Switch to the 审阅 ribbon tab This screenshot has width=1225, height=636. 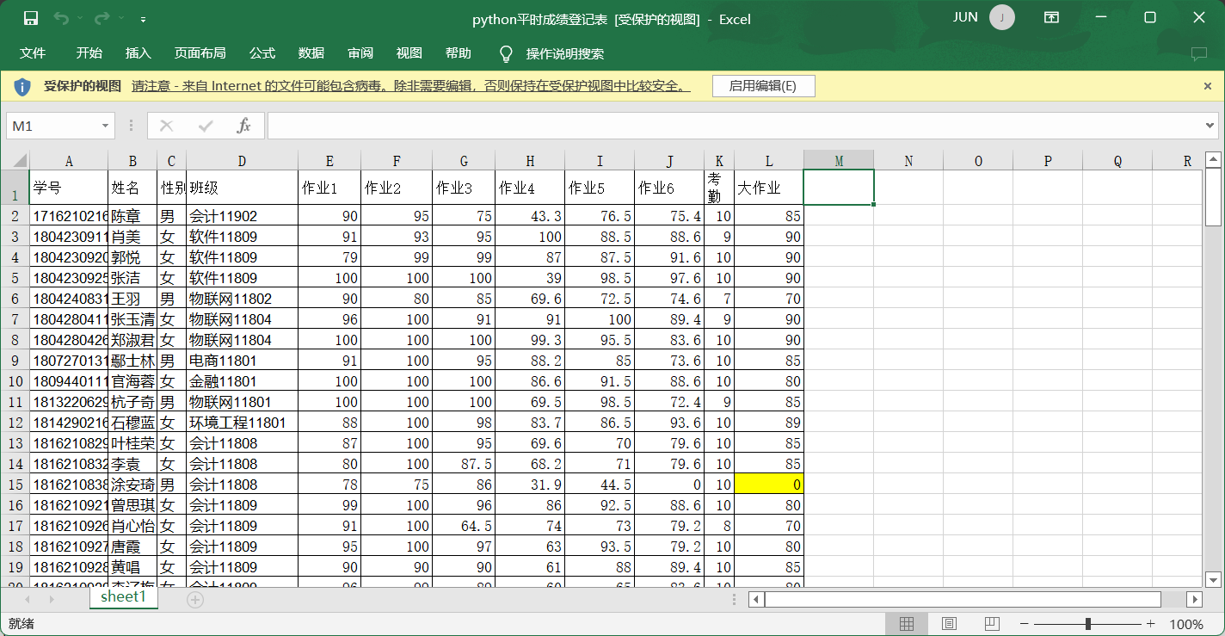[x=360, y=53]
